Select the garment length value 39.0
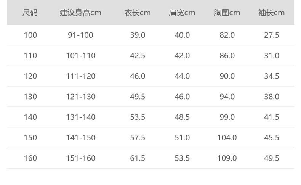The height and width of the screenshot is (185, 301). click(138, 35)
